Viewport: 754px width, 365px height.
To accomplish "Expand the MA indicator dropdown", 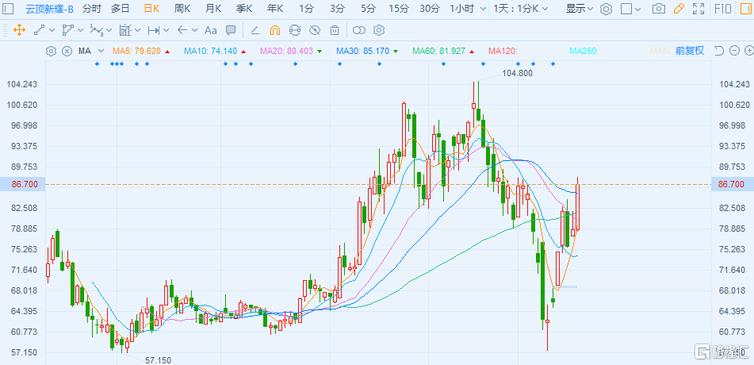I will pyautogui.click(x=99, y=51).
